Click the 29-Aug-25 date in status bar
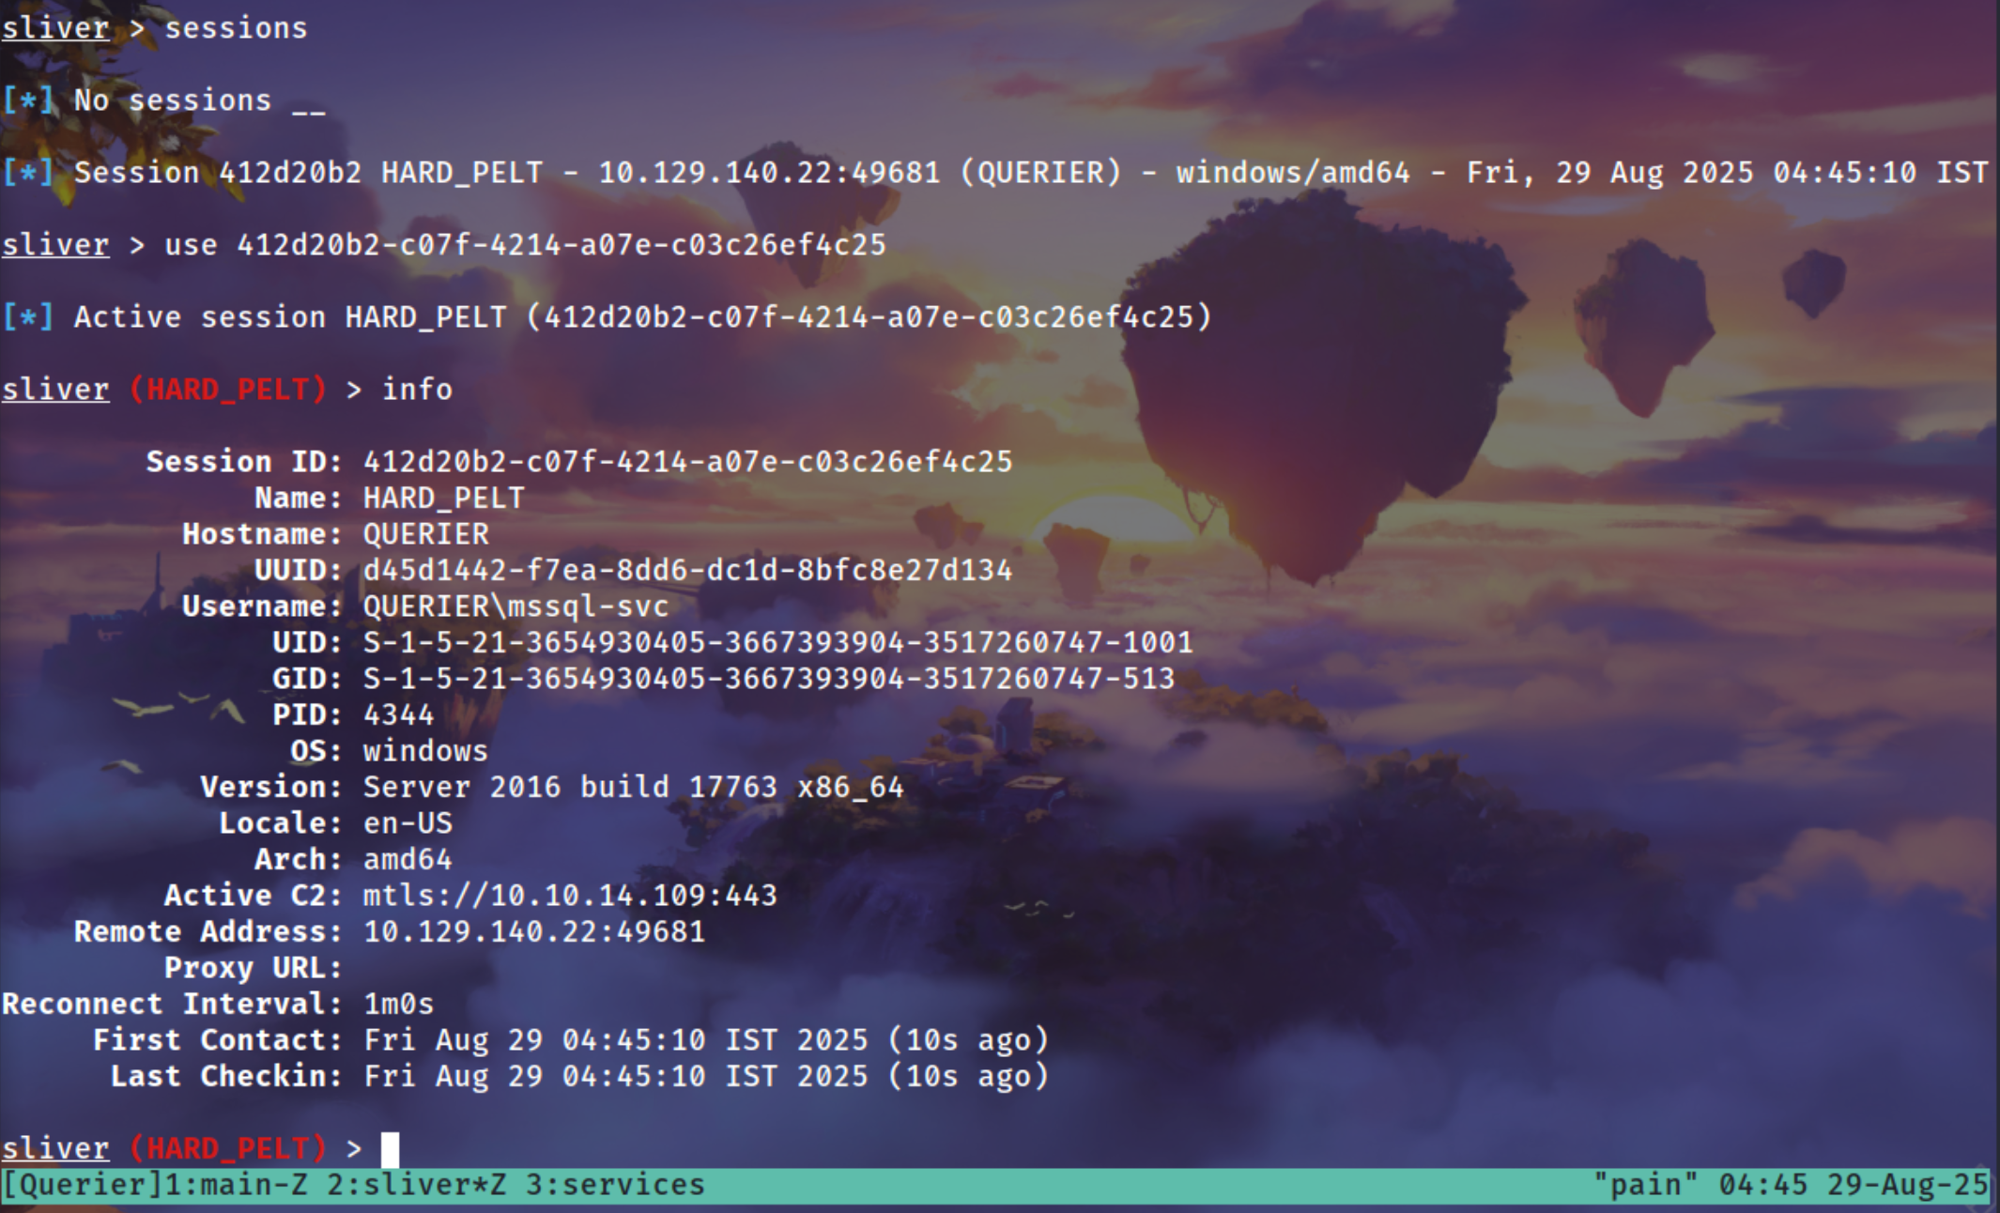Viewport: 2000px width, 1213px height. (1907, 1185)
